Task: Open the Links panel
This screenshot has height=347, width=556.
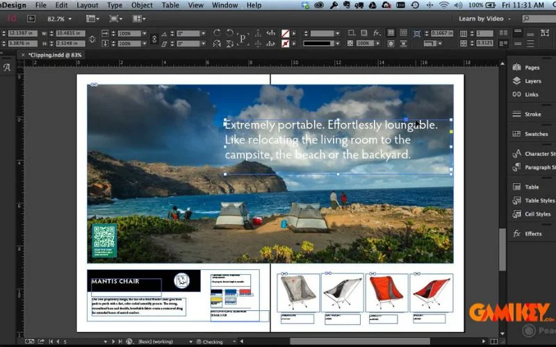Action: pos(527,94)
